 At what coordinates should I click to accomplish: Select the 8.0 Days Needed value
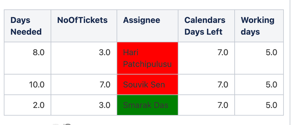point(39,52)
